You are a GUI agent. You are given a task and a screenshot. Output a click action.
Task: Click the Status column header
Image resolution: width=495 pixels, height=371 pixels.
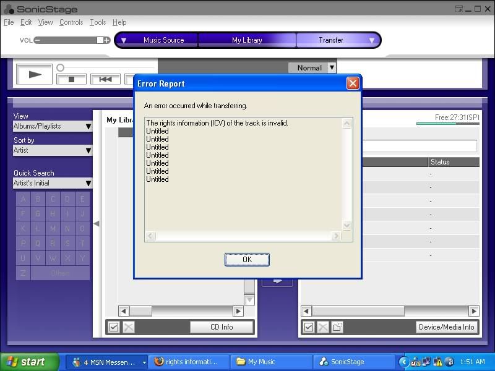[x=454, y=162]
